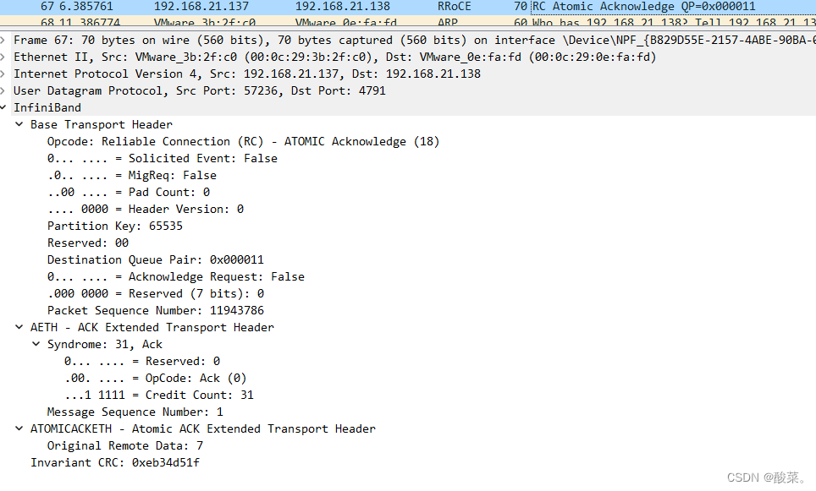Collapse the InfiniBand section
The image size is (816, 491).
pos(3,107)
